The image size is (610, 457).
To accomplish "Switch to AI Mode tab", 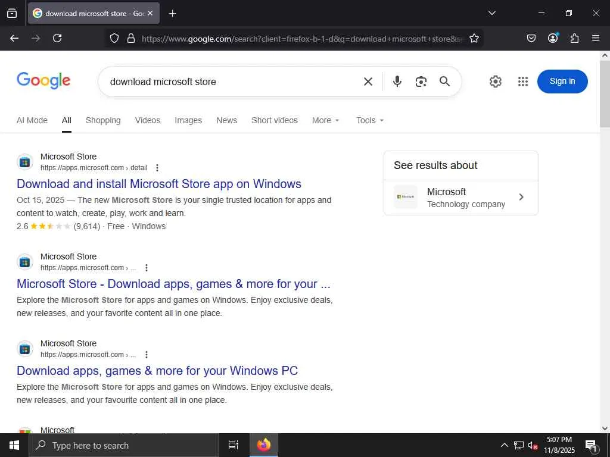I will [32, 120].
